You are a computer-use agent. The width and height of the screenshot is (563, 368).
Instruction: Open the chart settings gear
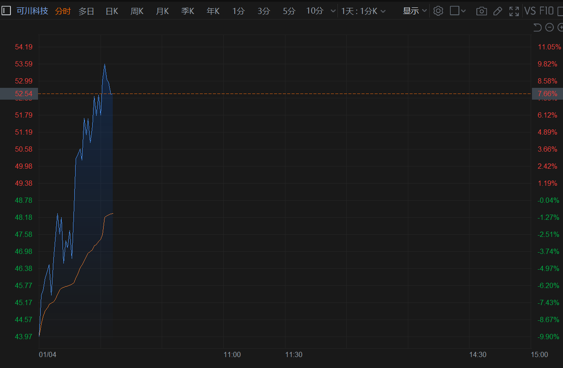(438, 11)
